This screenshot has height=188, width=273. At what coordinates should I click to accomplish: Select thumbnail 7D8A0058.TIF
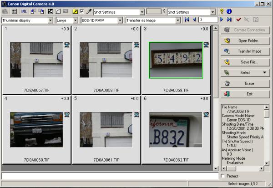pos(106,60)
